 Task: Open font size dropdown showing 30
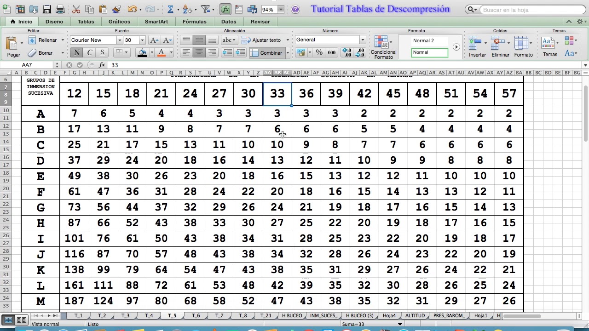(142, 40)
